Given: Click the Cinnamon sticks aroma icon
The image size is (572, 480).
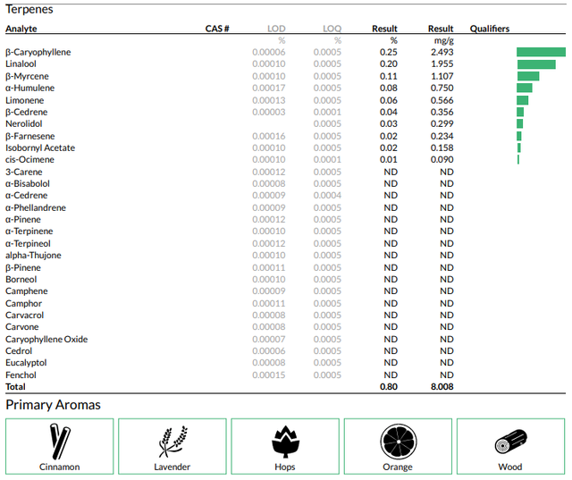Looking at the screenshot, I should tap(60, 442).
